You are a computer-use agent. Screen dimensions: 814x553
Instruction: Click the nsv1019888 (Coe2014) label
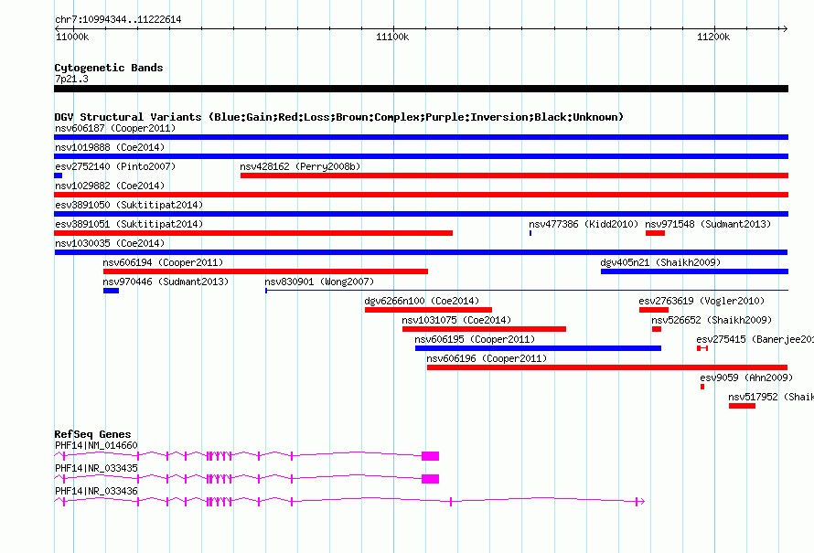(x=110, y=147)
